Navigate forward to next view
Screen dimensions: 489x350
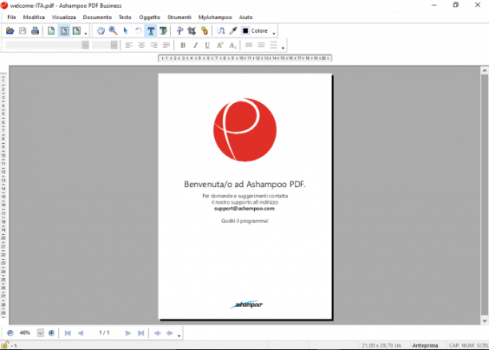(x=169, y=333)
